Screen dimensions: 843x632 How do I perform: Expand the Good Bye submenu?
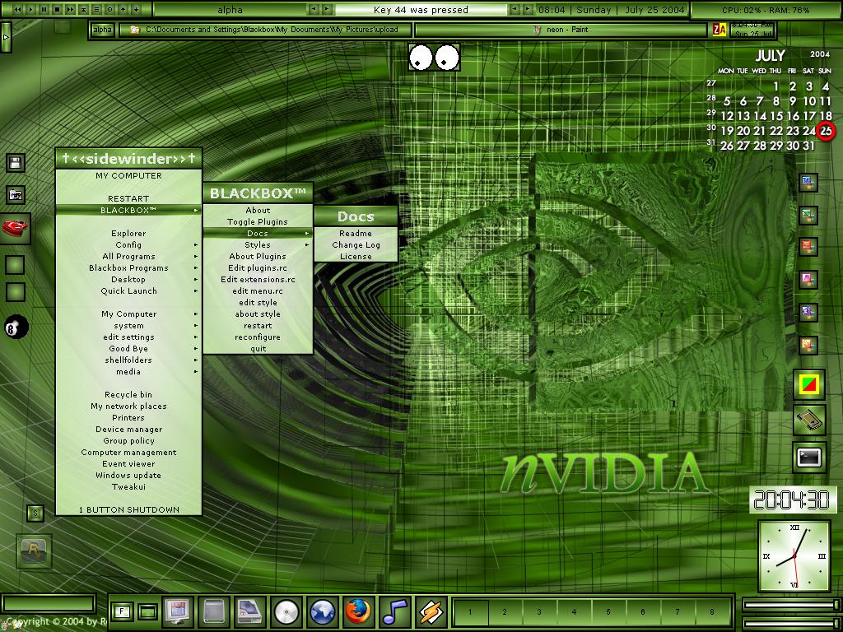coord(128,349)
